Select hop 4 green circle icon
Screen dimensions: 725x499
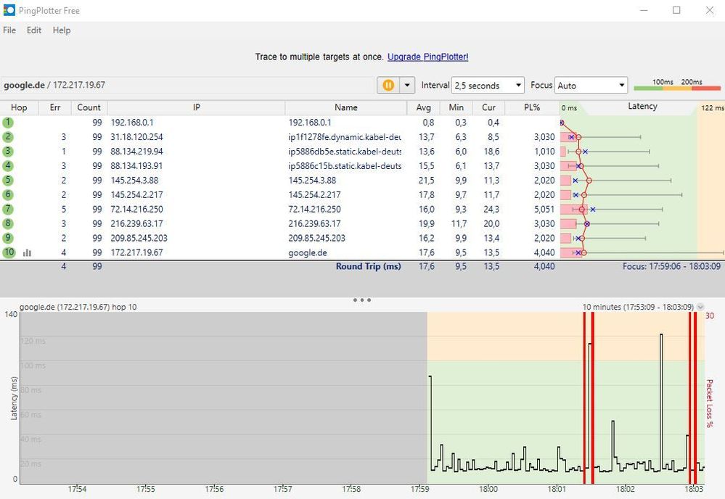click(8, 165)
